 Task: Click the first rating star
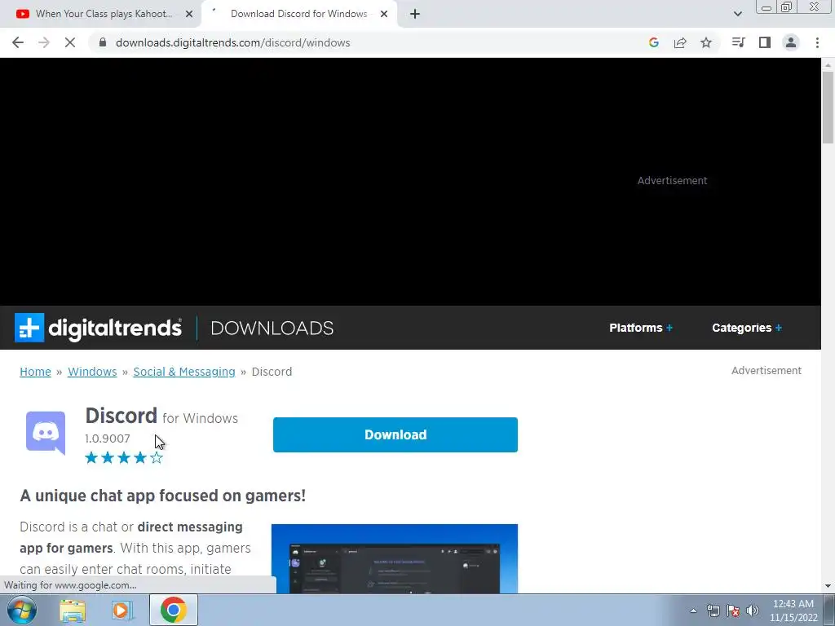[x=91, y=458]
